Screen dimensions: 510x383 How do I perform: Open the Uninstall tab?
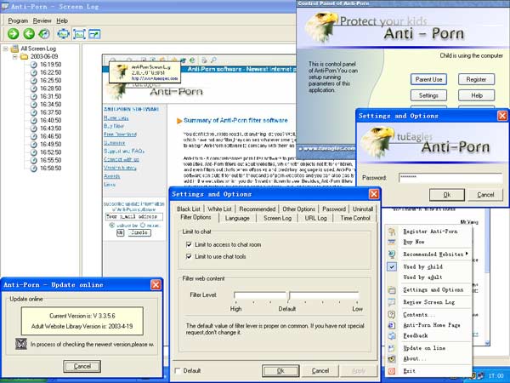(x=363, y=209)
